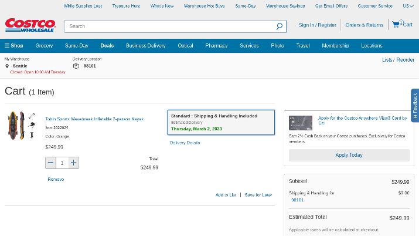Go to Business Delivery
419x236 pixels.
click(146, 45)
